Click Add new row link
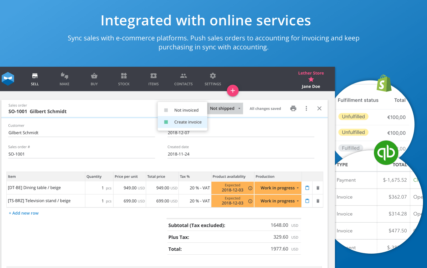The height and width of the screenshot is (268, 427). tap(24, 213)
